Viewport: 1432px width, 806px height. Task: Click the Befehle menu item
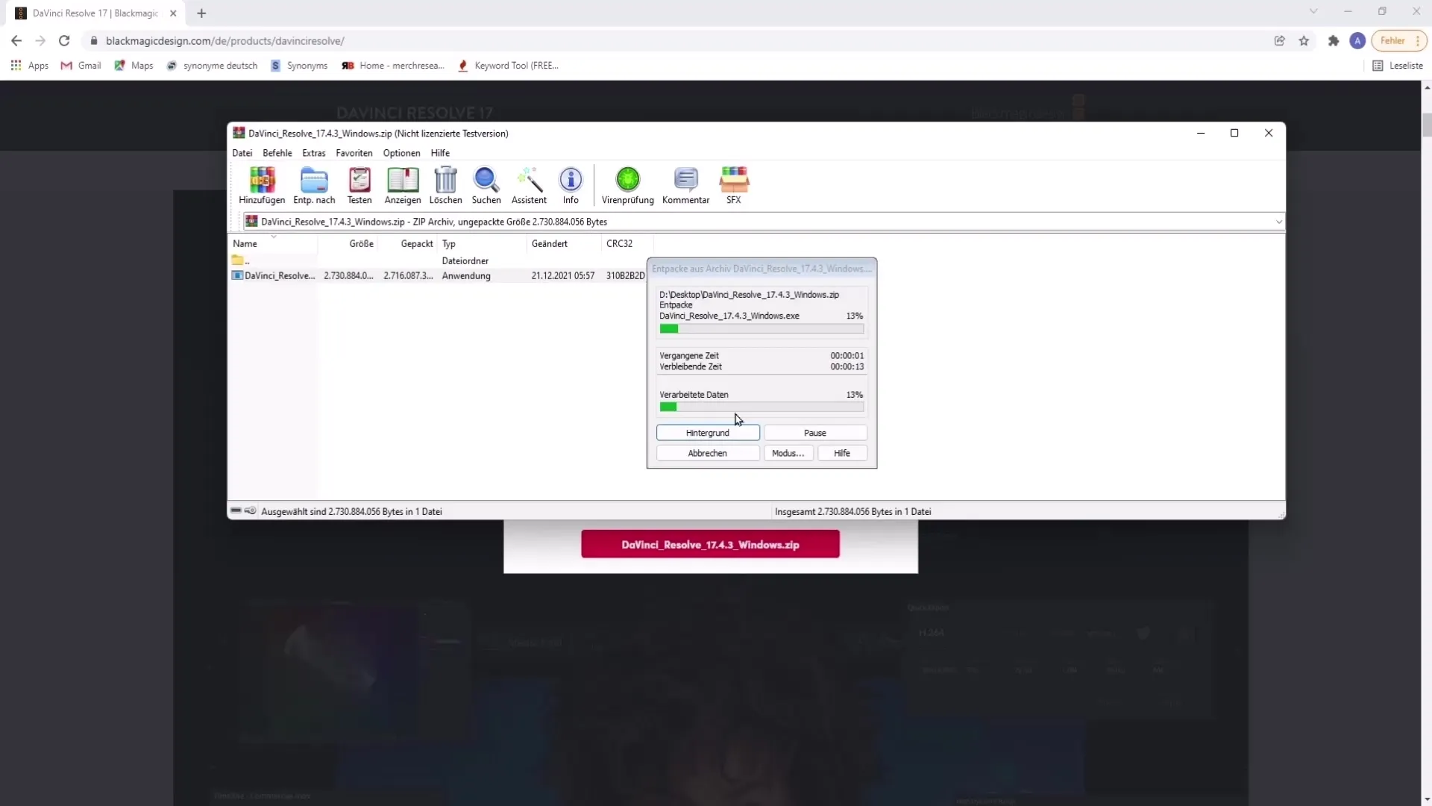point(277,152)
